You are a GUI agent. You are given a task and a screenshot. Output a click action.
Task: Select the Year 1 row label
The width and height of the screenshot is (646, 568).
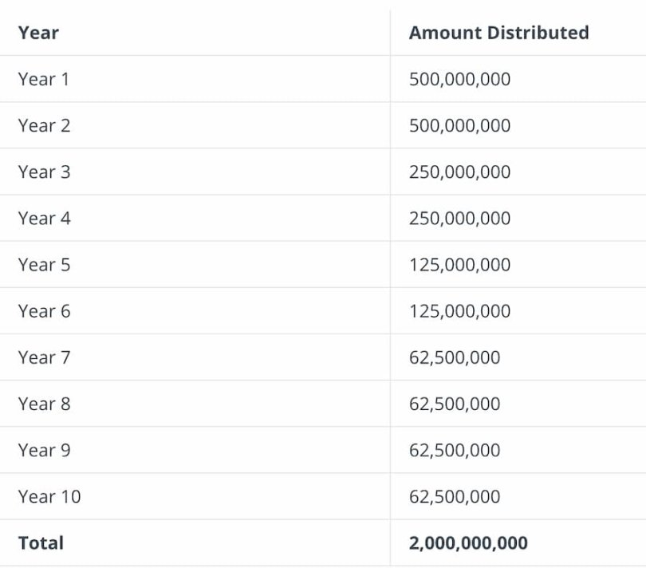pos(44,79)
